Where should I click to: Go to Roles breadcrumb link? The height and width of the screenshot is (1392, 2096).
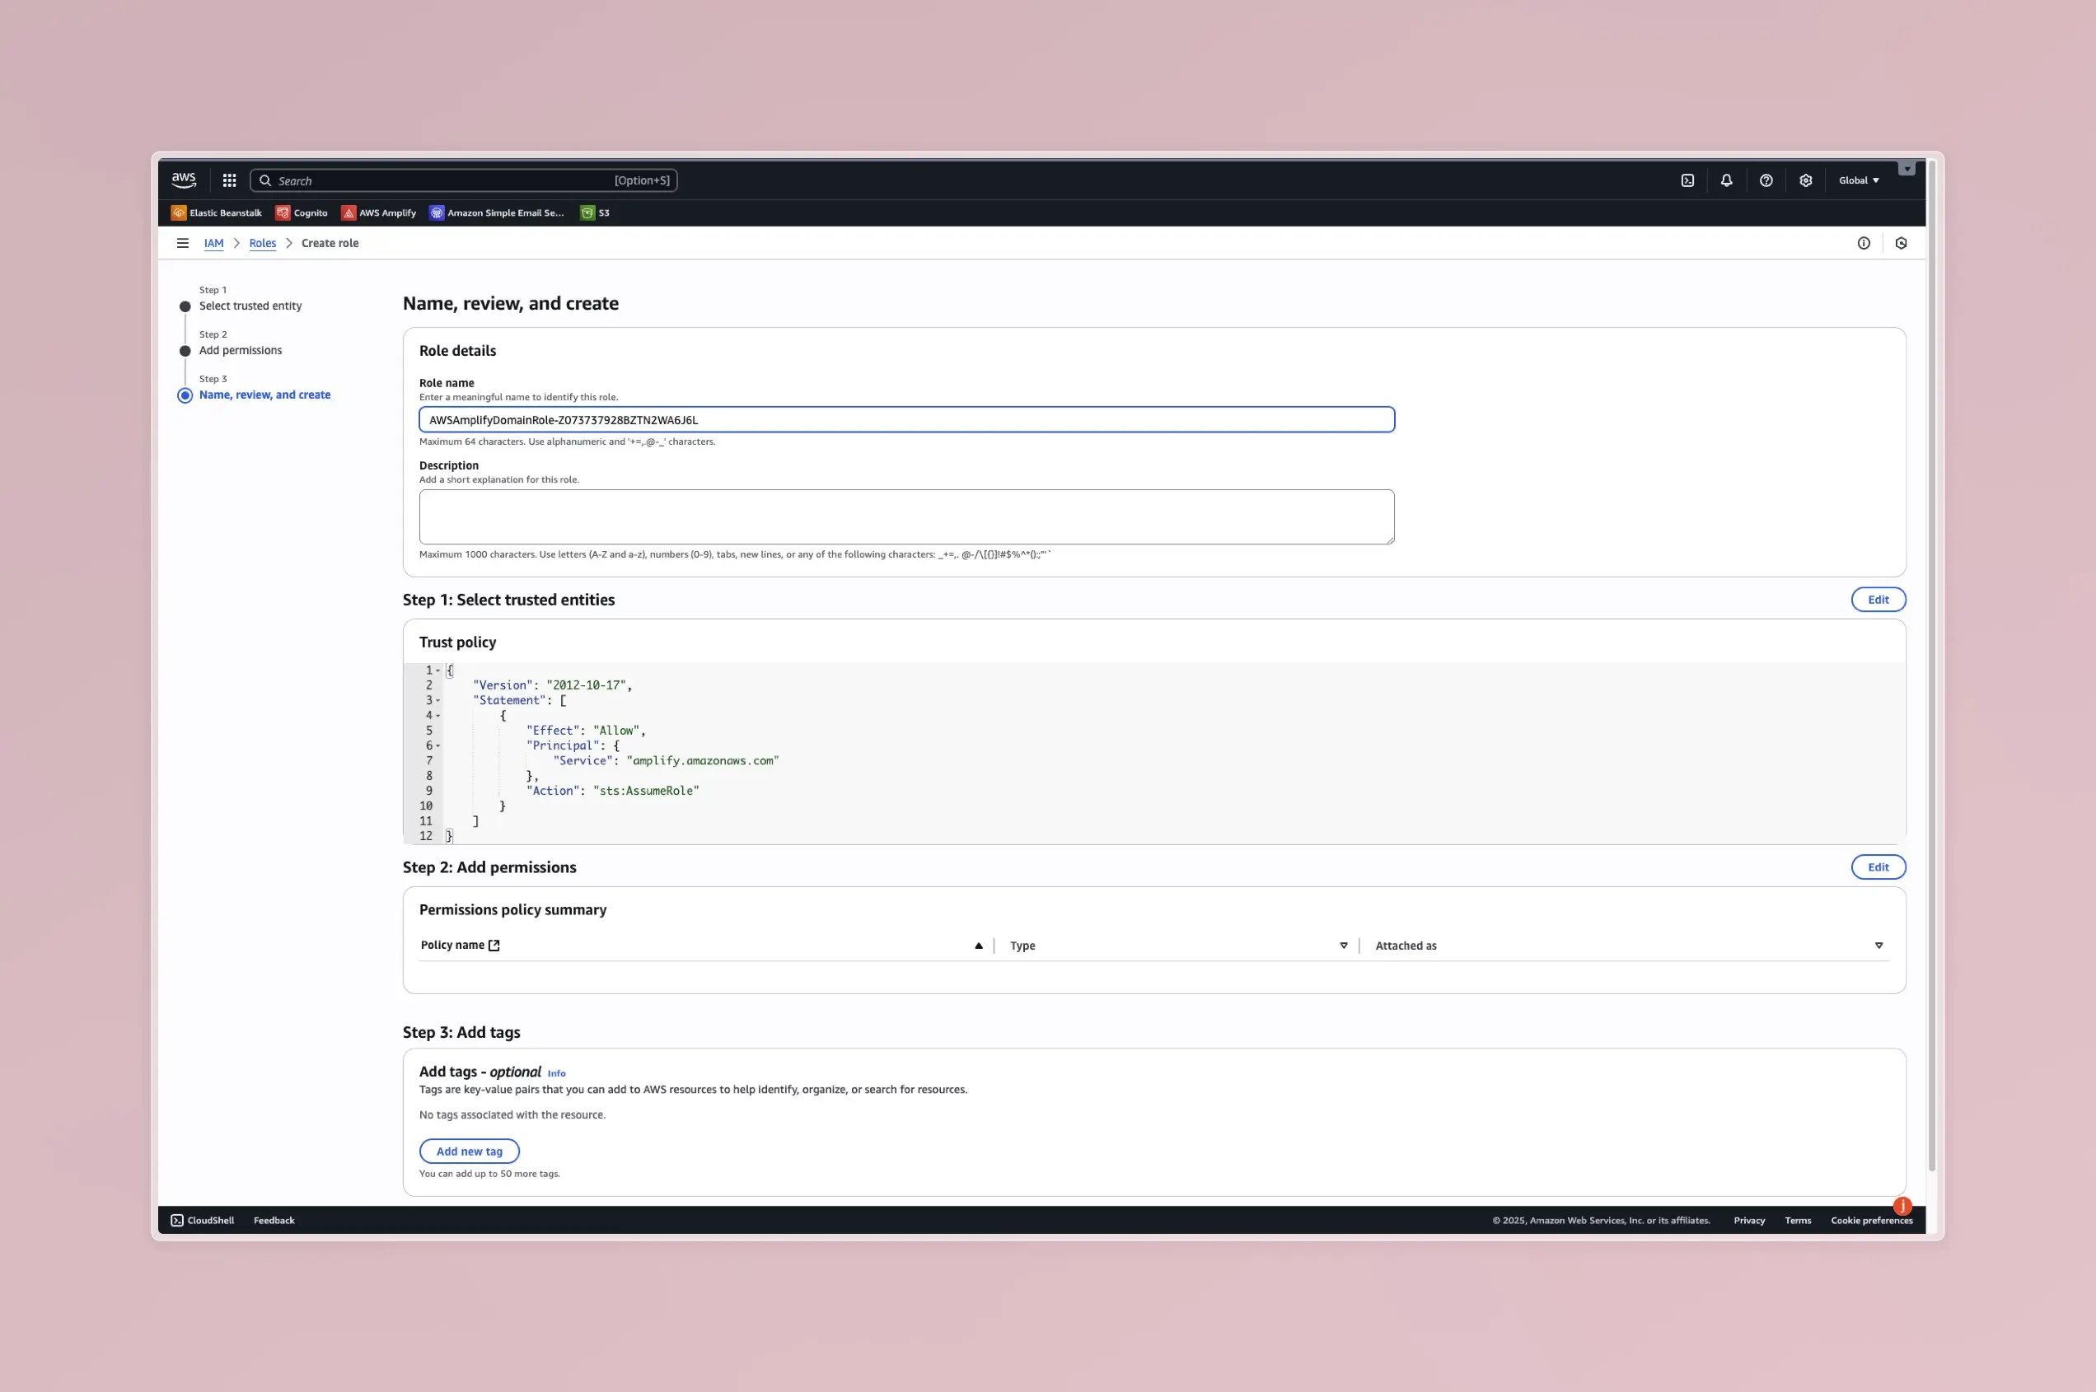[x=262, y=243]
